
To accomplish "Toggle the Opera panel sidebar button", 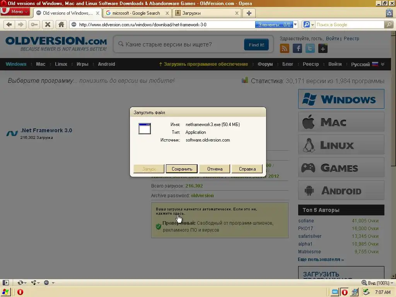I will pos(5,283).
